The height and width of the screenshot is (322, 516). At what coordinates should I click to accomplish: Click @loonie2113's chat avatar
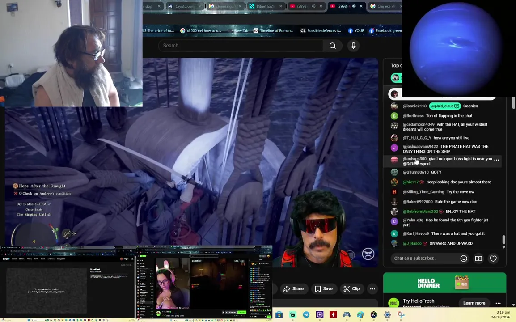click(394, 106)
